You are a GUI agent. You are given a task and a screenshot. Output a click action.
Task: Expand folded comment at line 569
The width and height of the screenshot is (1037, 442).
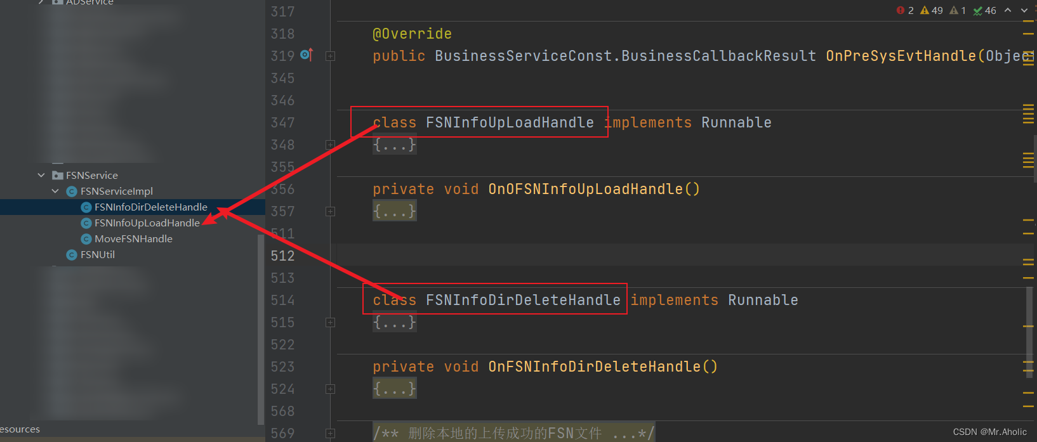pos(330,433)
